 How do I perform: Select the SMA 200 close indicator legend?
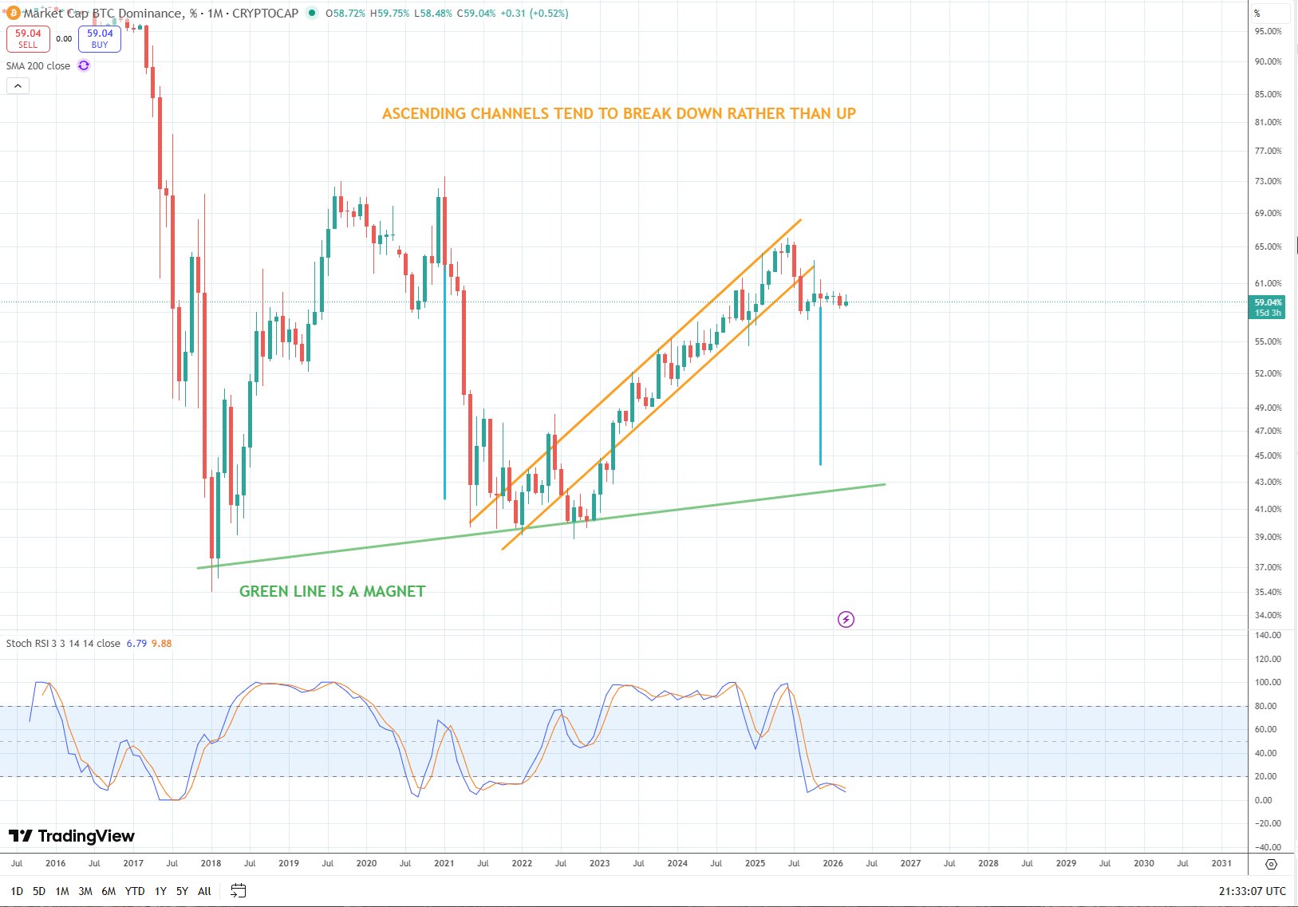click(x=38, y=65)
